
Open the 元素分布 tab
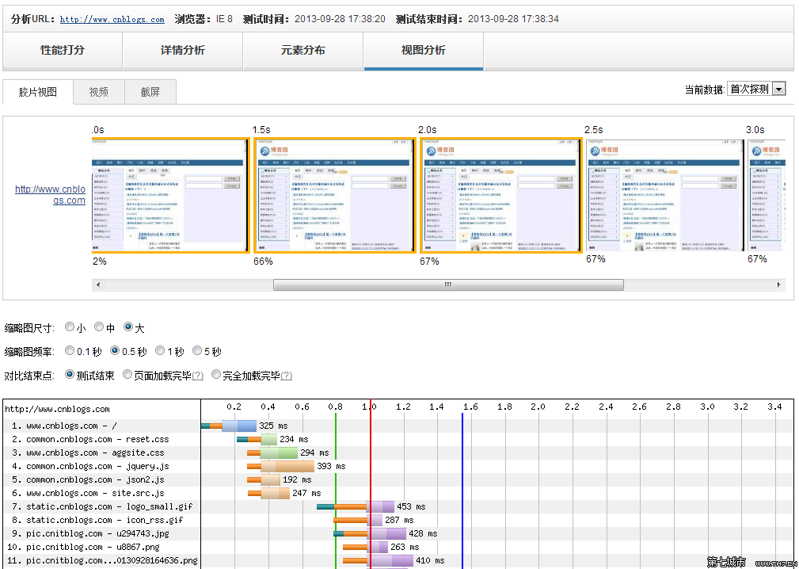[x=303, y=51]
